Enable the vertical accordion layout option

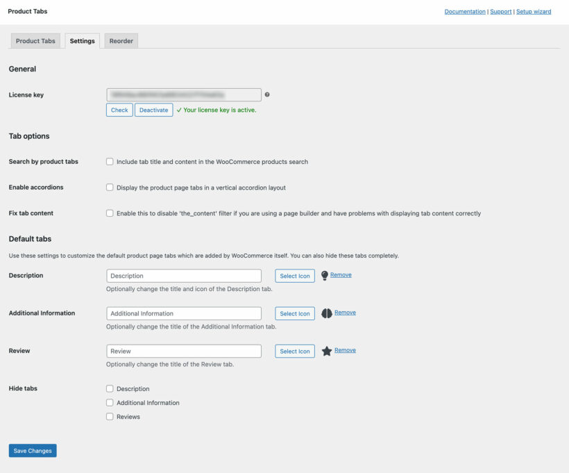pos(109,187)
